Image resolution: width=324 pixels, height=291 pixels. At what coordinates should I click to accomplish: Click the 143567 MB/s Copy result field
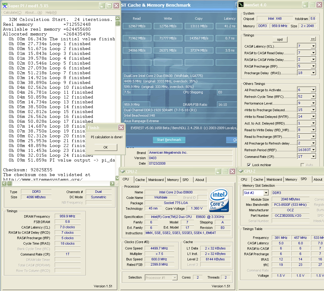(199, 38)
